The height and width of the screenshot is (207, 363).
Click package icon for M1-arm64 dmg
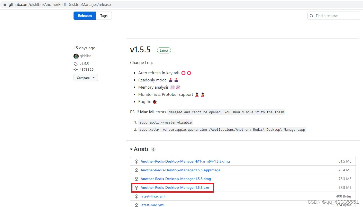pos(137,162)
